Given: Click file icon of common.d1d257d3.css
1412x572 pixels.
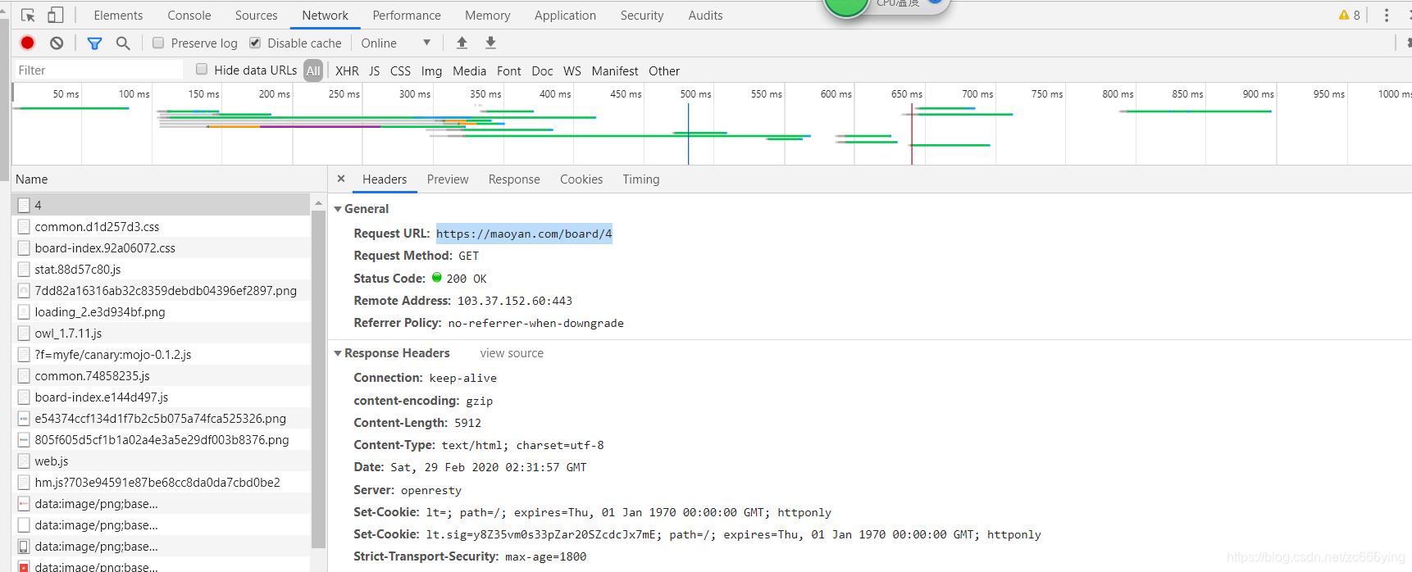Looking at the screenshot, I should (24, 226).
